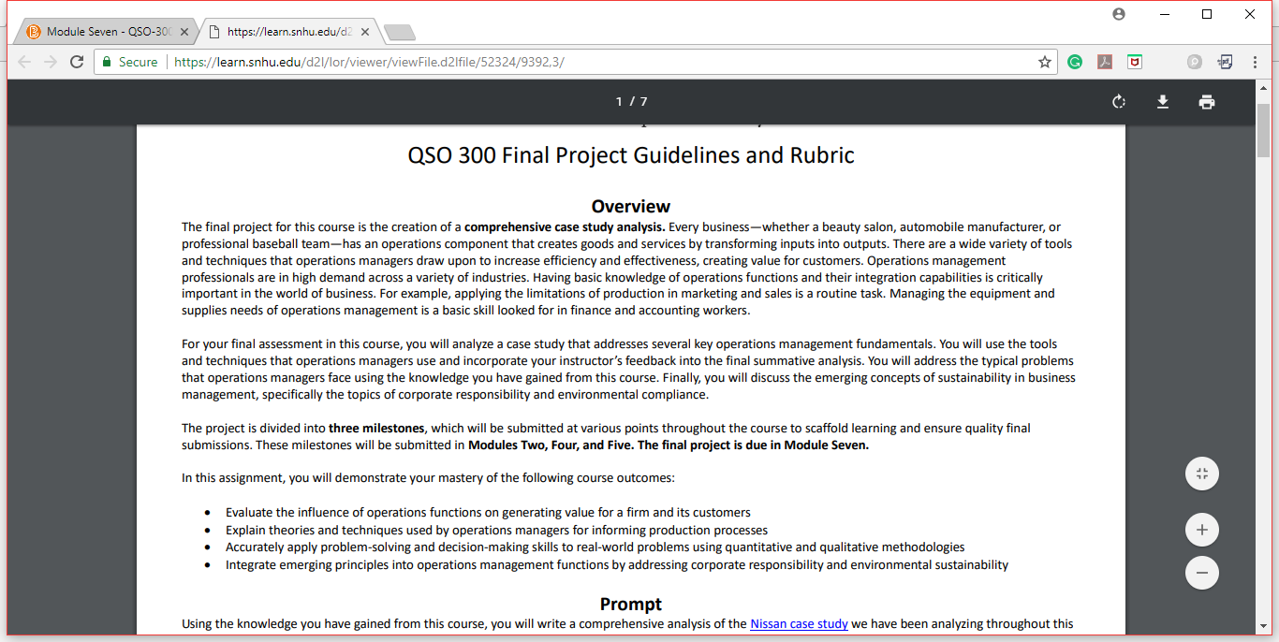Open the Grammarly extension
The width and height of the screenshot is (1279, 642).
click(1075, 62)
